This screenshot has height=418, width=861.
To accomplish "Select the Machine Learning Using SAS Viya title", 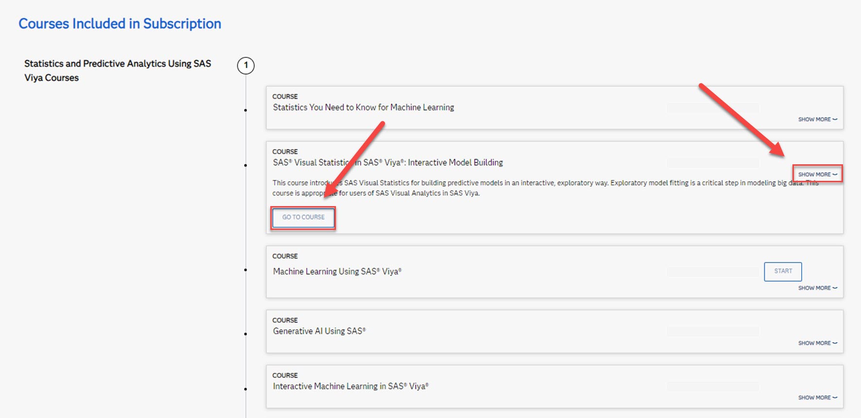I will (x=337, y=271).
